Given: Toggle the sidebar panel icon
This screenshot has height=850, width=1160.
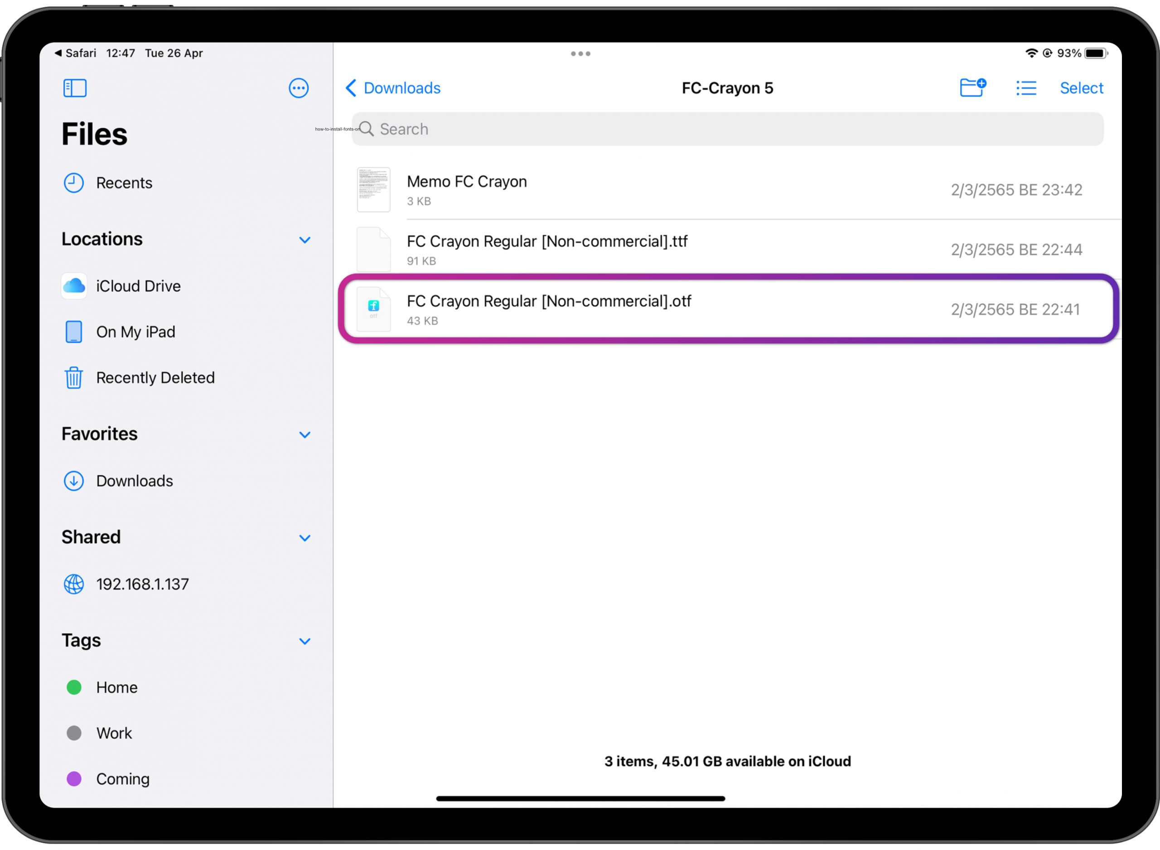Looking at the screenshot, I should [75, 88].
